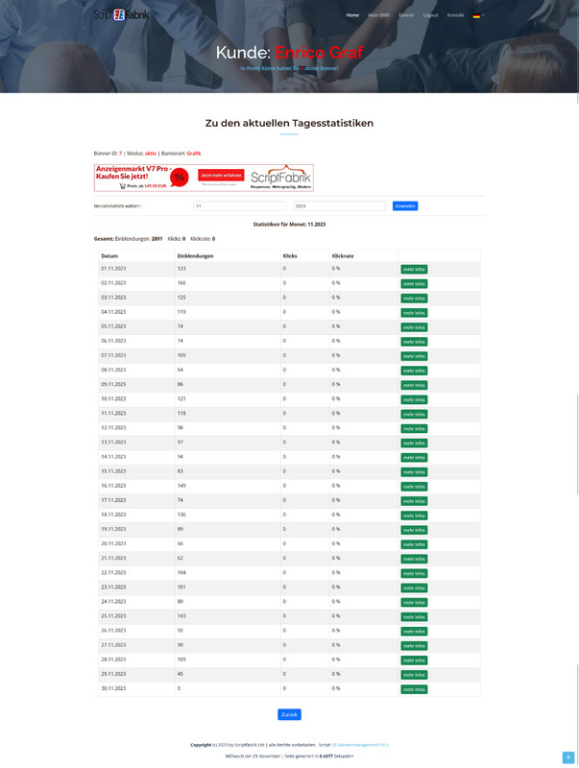579x768 pixels.
Task: Show mehr infos for 08.11.2023
Action: click(414, 371)
